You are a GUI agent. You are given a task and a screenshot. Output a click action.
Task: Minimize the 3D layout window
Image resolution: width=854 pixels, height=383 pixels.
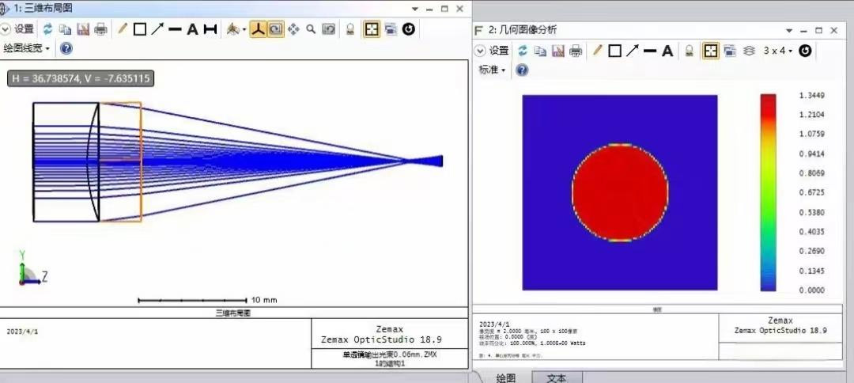(429, 9)
